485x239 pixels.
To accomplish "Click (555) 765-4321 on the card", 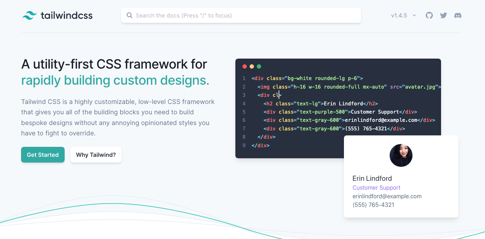I will (x=373, y=205).
